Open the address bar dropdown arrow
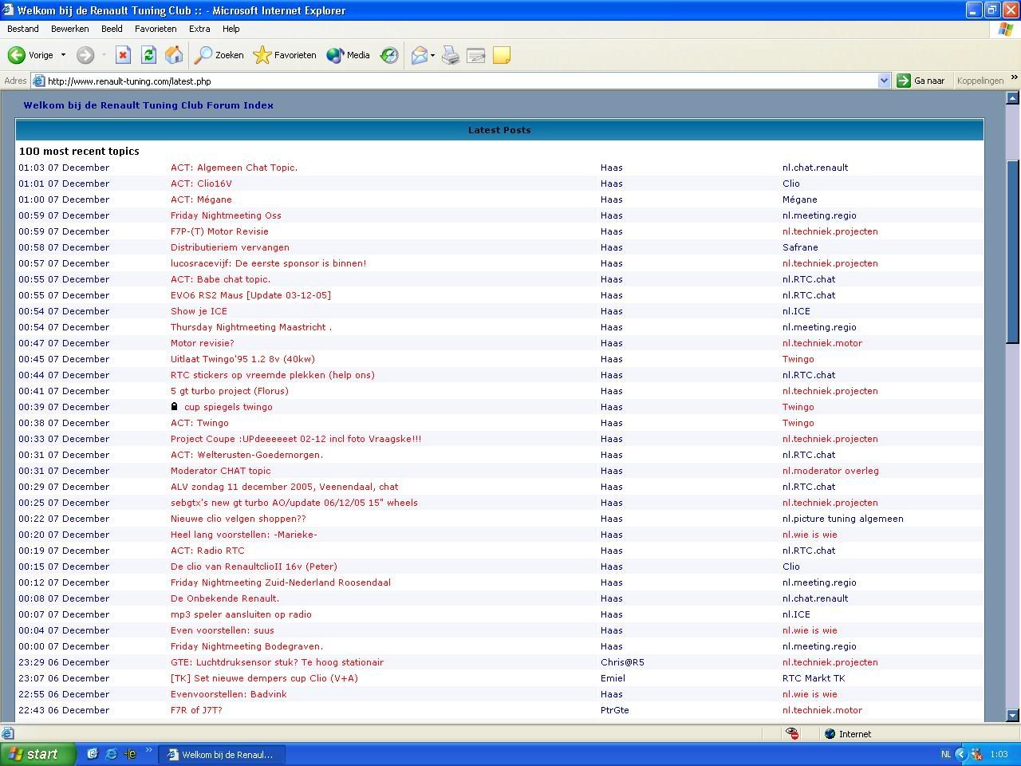Viewport: 1021px width, 766px height. pos(884,81)
